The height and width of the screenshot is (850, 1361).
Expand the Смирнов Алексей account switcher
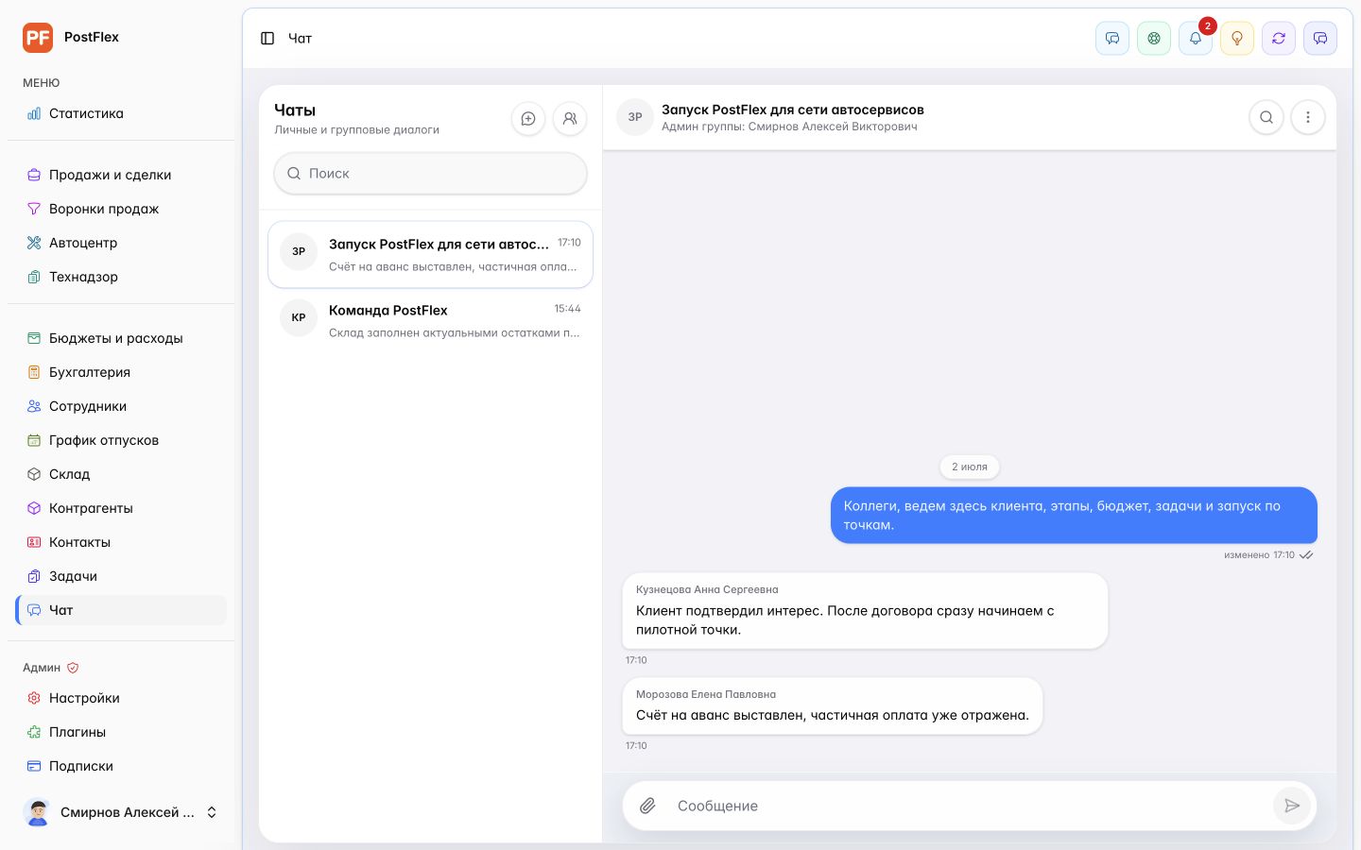(121, 812)
